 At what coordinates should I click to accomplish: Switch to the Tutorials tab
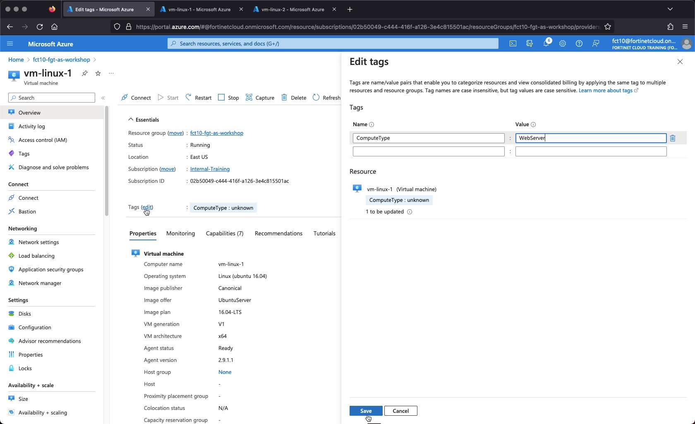pyautogui.click(x=324, y=233)
